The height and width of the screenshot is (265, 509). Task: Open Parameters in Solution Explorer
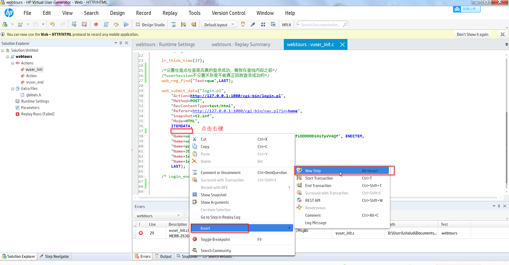(30, 108)
